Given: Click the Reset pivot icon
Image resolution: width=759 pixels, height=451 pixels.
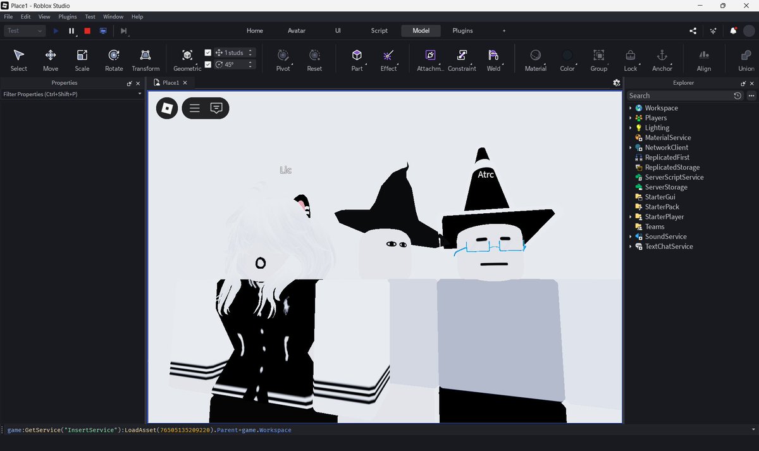Looking at the screenshot, I should coord(314,56).
